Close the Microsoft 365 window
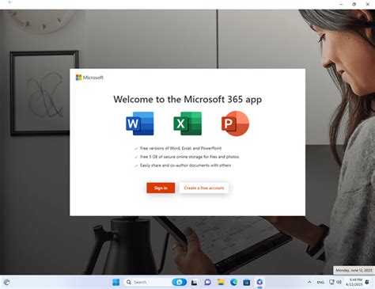This screenshot has width=375, height=289. coord(368,4)
